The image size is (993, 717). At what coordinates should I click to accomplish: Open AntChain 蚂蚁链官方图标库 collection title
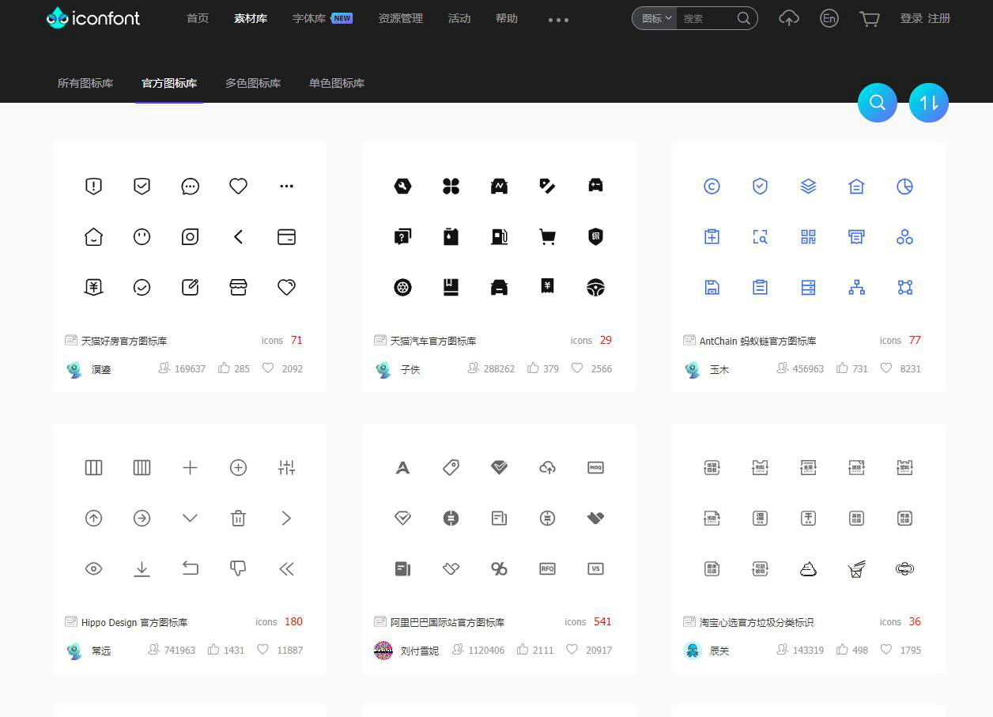point(757,341)
